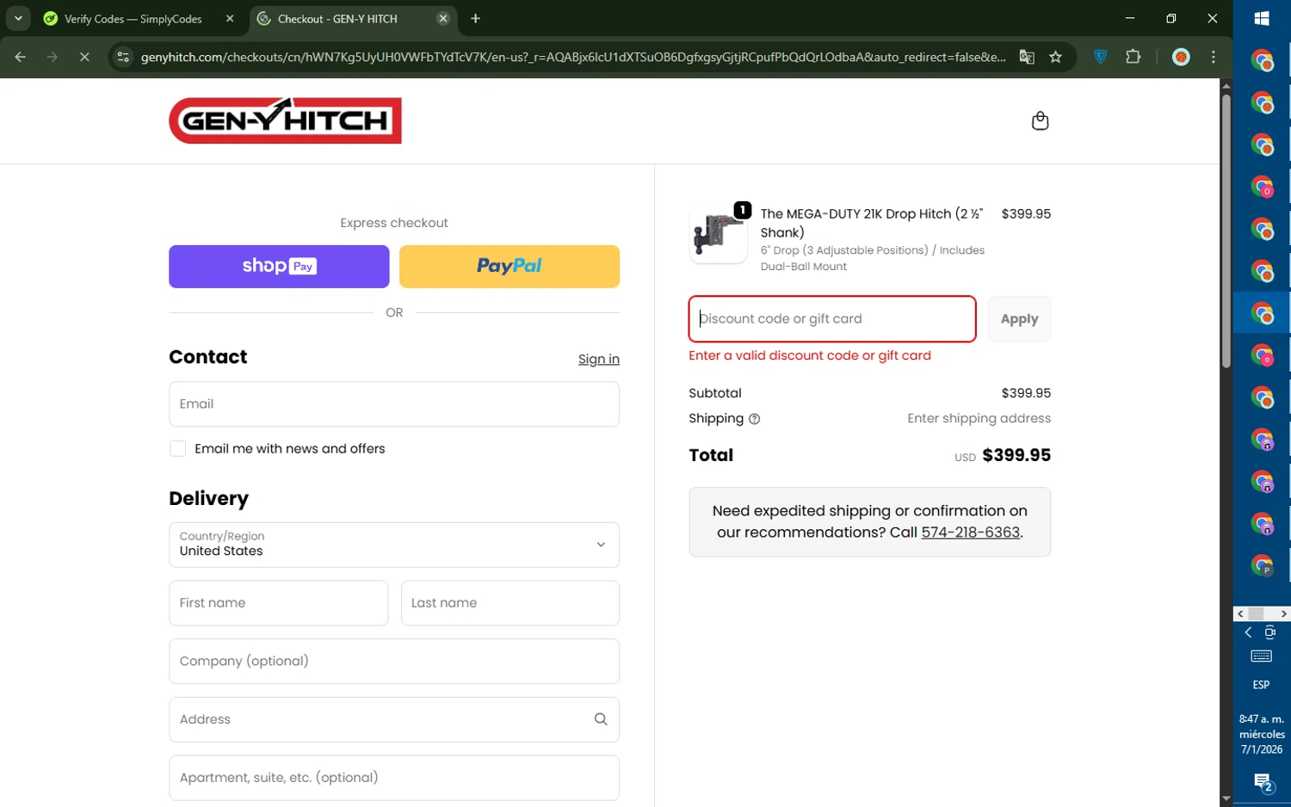
Task: Go back with the browser back arrow
Action: (x=20, y=57)
